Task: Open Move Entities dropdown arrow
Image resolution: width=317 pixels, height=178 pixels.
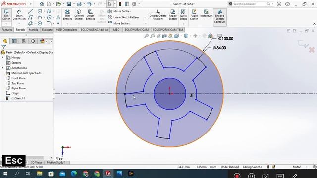Action: [146, 23]
